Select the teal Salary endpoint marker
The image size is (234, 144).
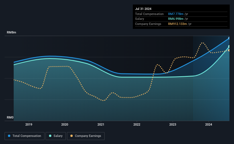click(229, 46)
